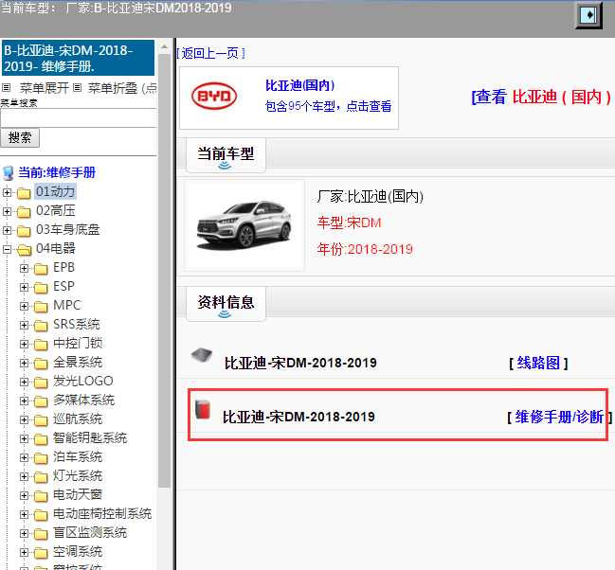Click 菜单展开 to expand all menus
The image size is (615, 570).
point(45,88)
